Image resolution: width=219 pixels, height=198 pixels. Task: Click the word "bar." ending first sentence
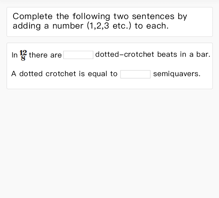pos(203,55)
